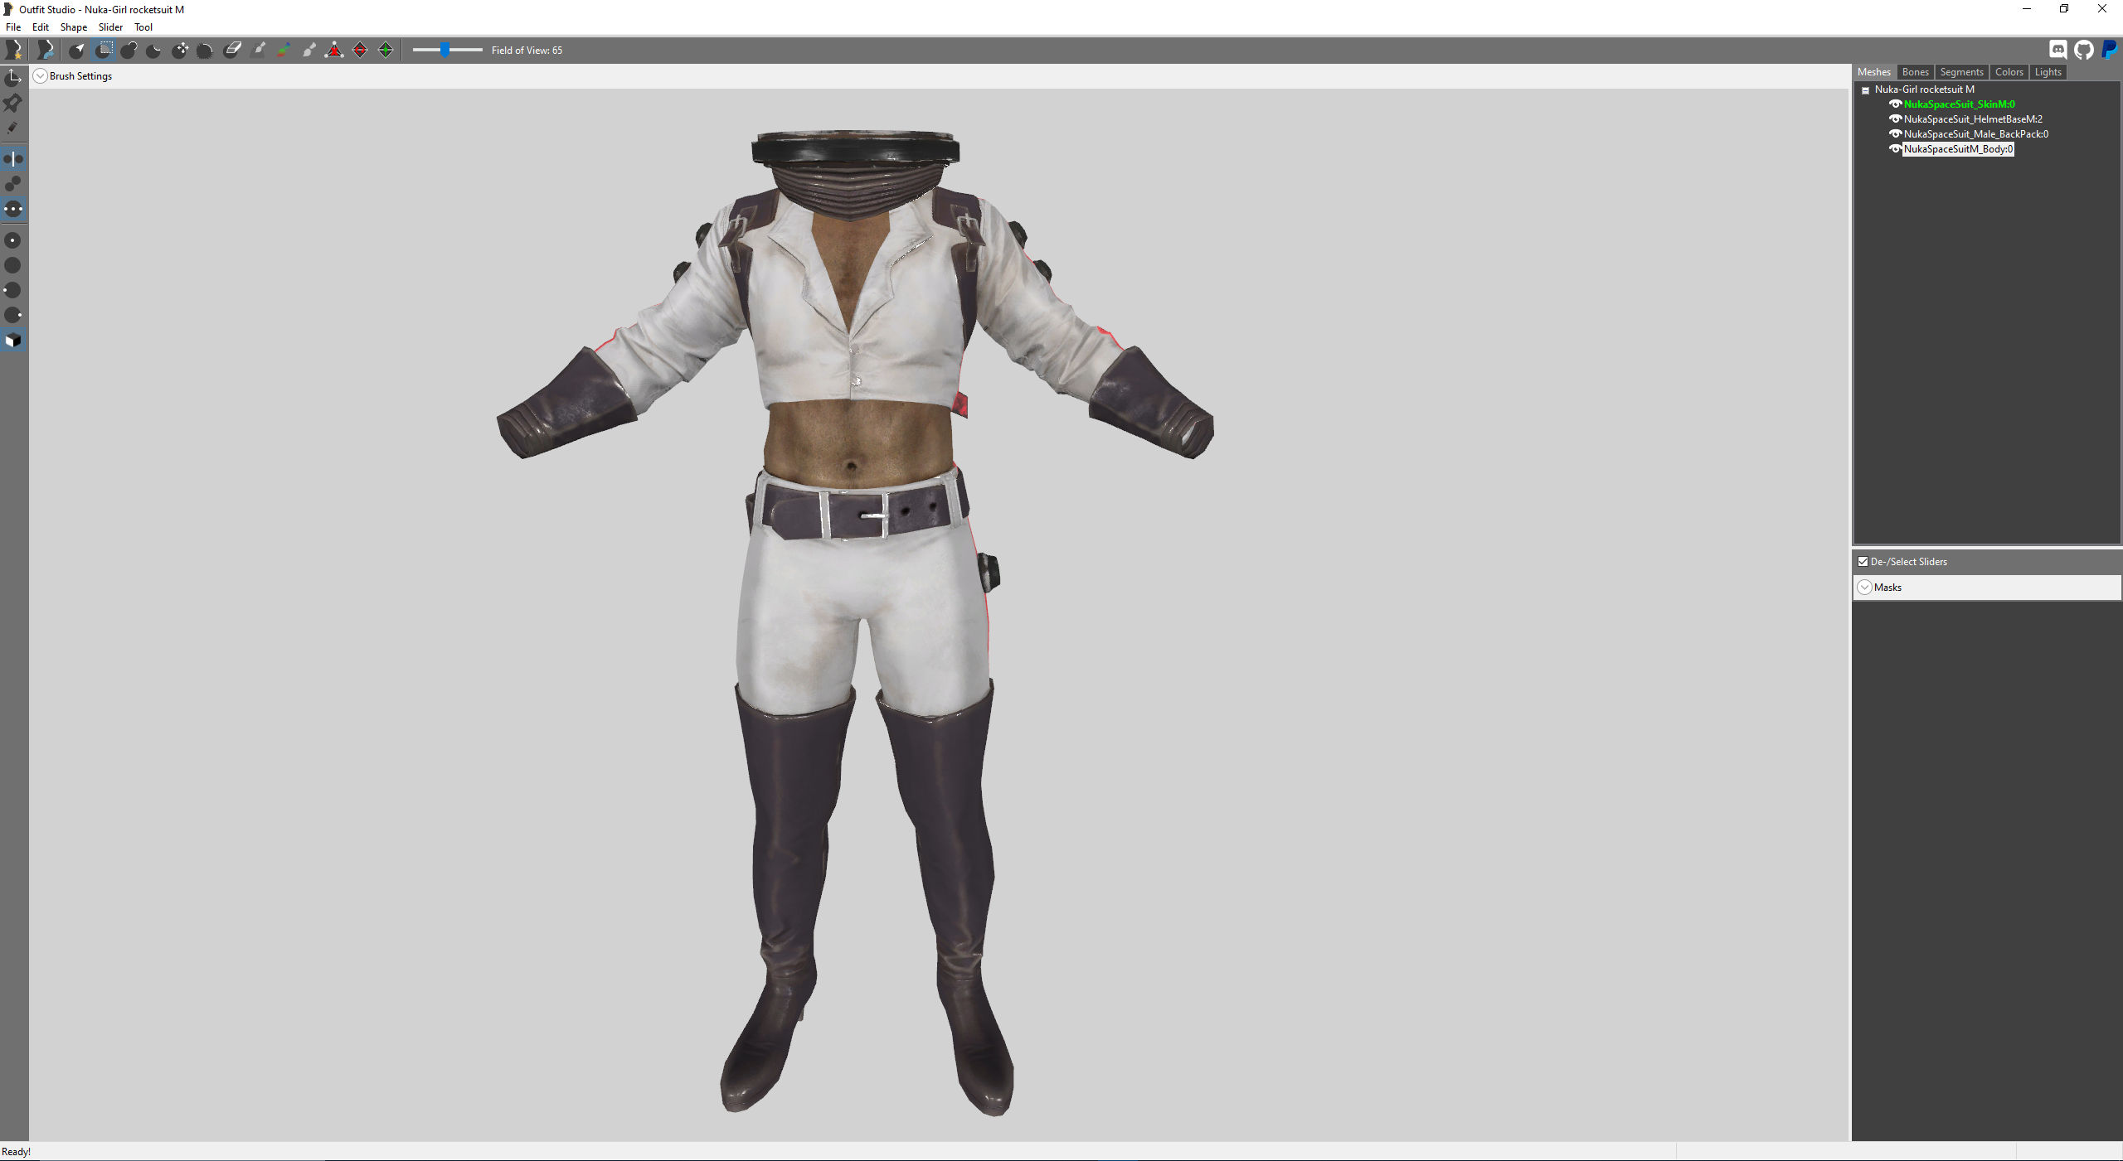
Task: Select the Inflate brush tool
Action: [x=129, y=51]
